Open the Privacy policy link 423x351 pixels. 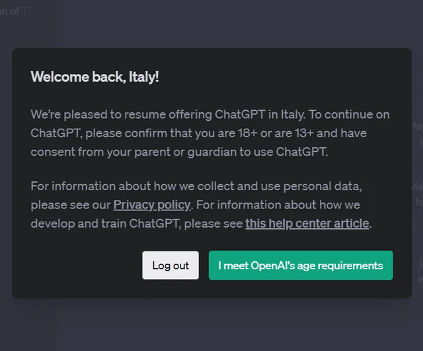pos(152,205)
